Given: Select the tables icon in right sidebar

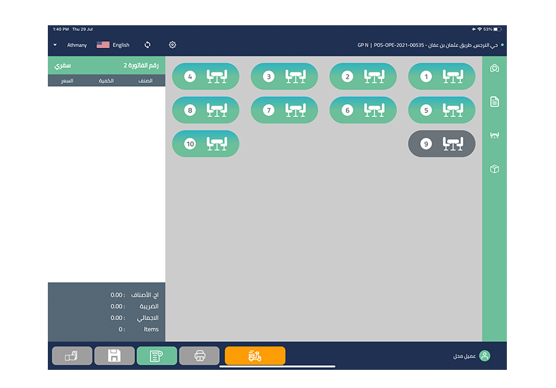Looking at the screenshot, I should click(495, 135).
